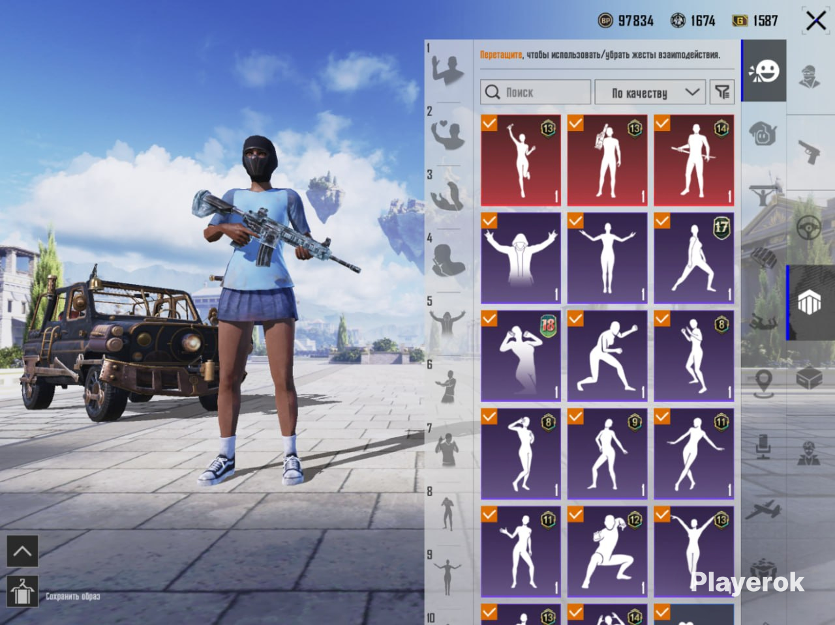Select quick slot 2 with heart gesture
Screen dimensions: 835x625
click(x=448, y=134)
